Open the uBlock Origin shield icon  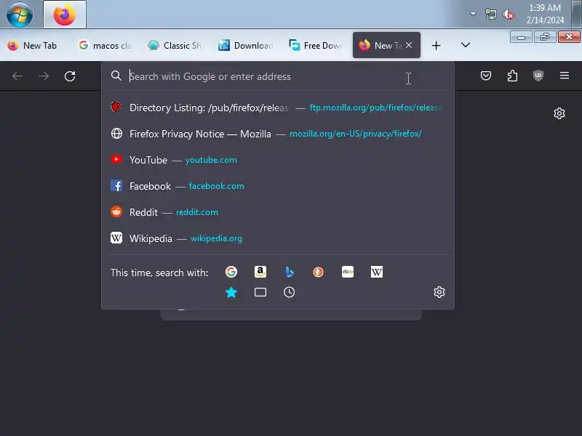[538, 76]
